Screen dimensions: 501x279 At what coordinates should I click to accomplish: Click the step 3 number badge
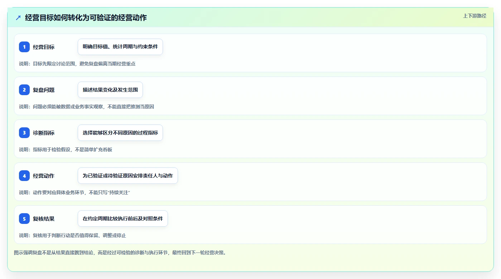coord(24,133)
